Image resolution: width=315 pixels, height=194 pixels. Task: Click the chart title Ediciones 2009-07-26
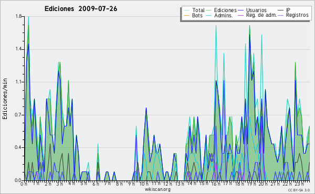click(x=81, y=9)
